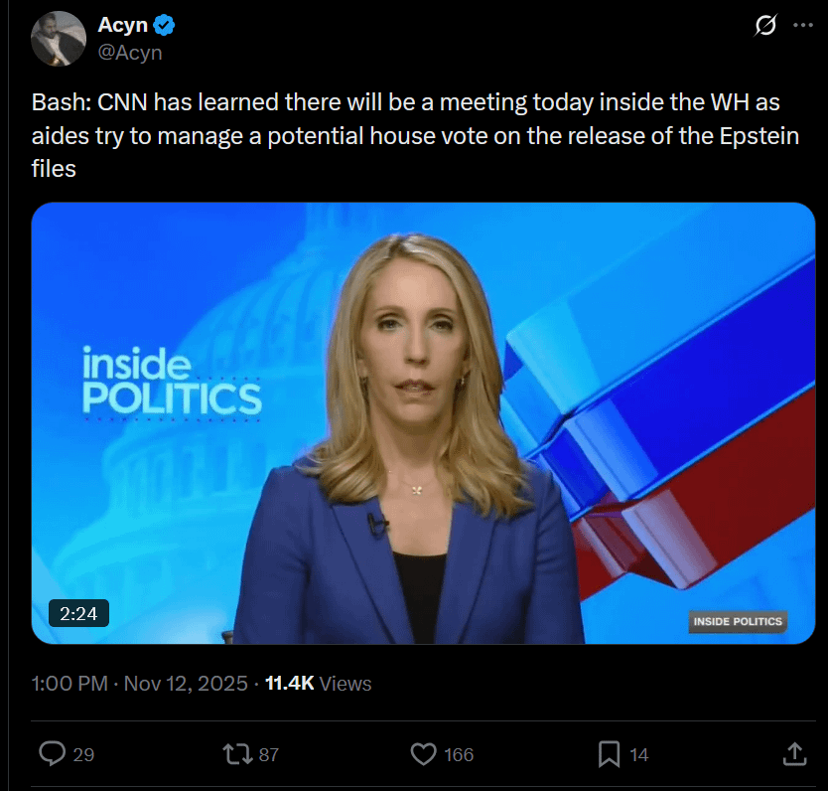The width and height of the screenshot is (828, 791).
Task: Open Acyn's profile picture avatar
Action: [59, 39]
